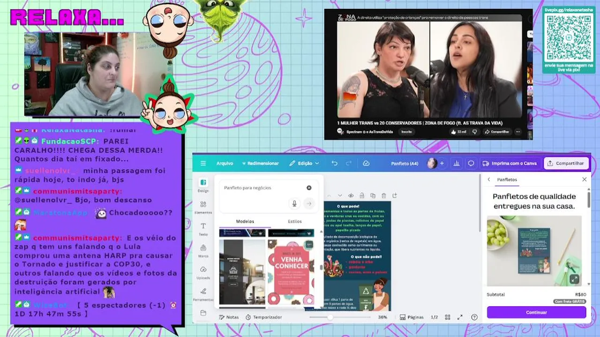Open the projects folder sidebar icon
The image size is (600, 337).
click(203, 313)
